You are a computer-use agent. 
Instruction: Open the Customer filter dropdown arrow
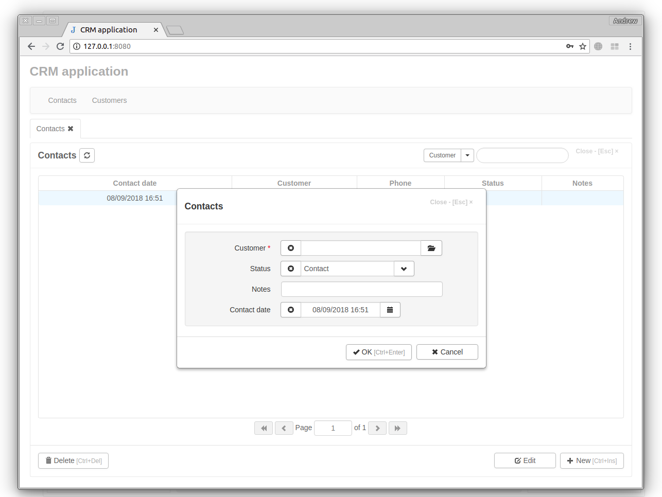[467, 155]
